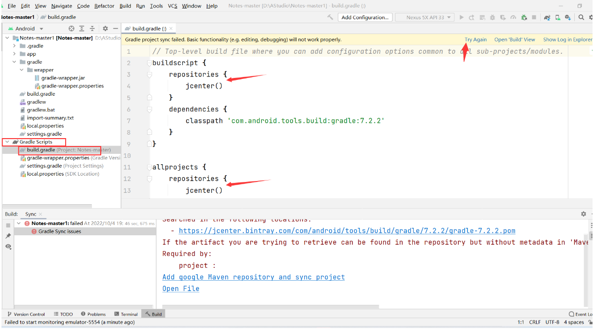
Task: Toggle pin tab in Build panel
Action: click(x=8, y=236)
